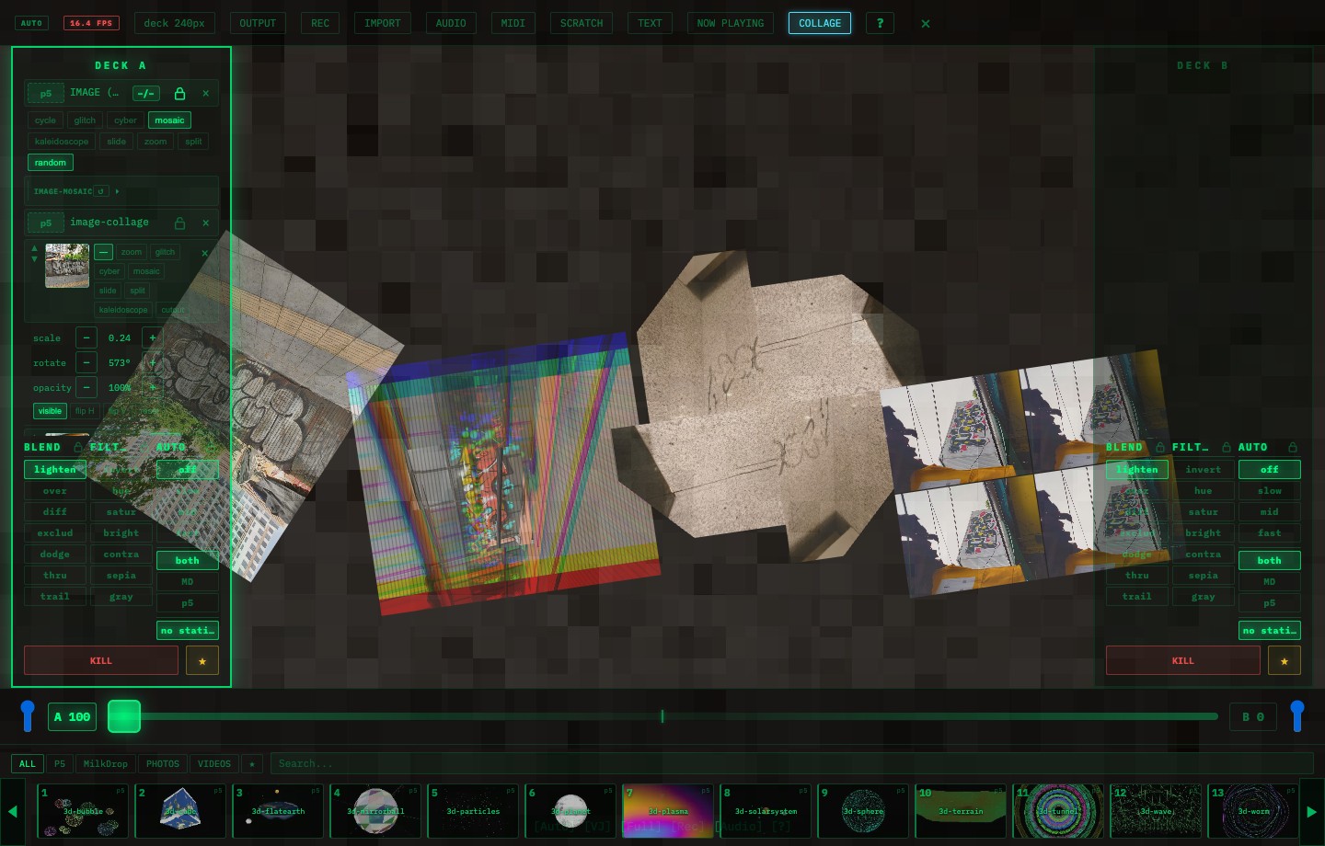
Task: Open the REC menu
Action: pos(320,23)
